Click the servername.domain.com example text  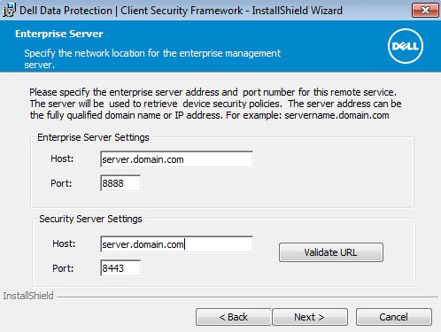tap(337, 115)
